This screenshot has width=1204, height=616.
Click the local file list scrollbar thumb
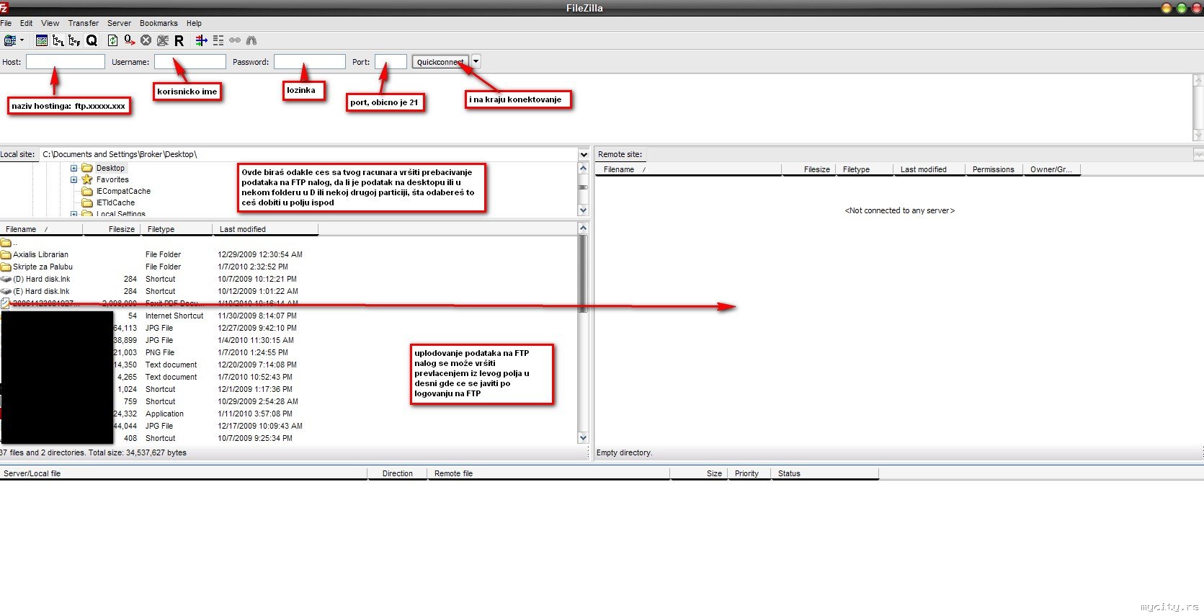point(583,274)
